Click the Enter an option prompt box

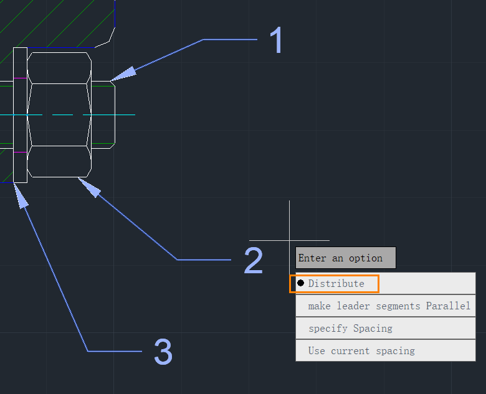[x=346, y=258]
